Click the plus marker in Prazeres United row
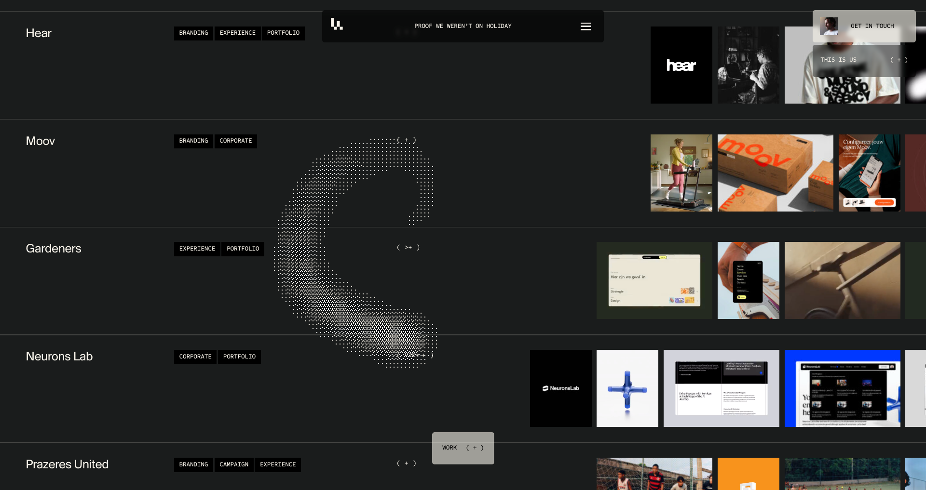The height and width of the screenshot is (490, 926). [x=407, y=464]
